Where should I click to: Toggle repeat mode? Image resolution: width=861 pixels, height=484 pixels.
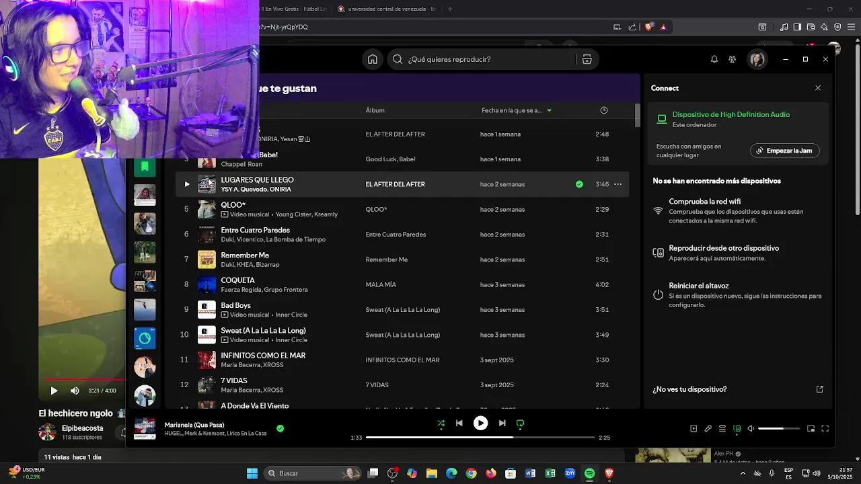520,424
